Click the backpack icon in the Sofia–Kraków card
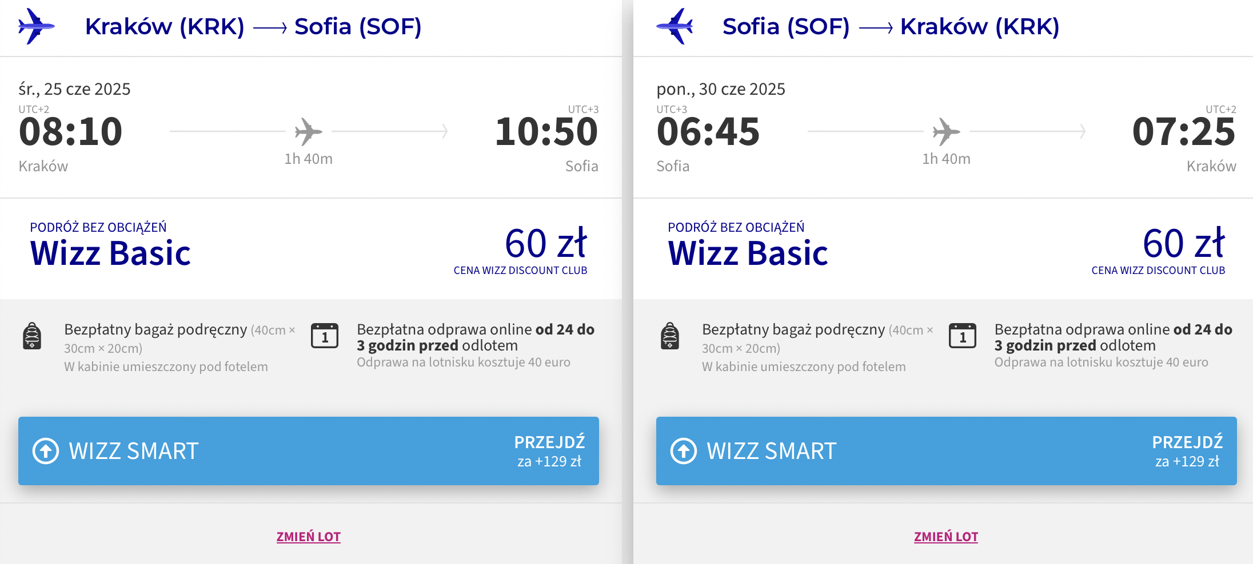Screen dimensions: 1253x564 (x=670, y=336)
